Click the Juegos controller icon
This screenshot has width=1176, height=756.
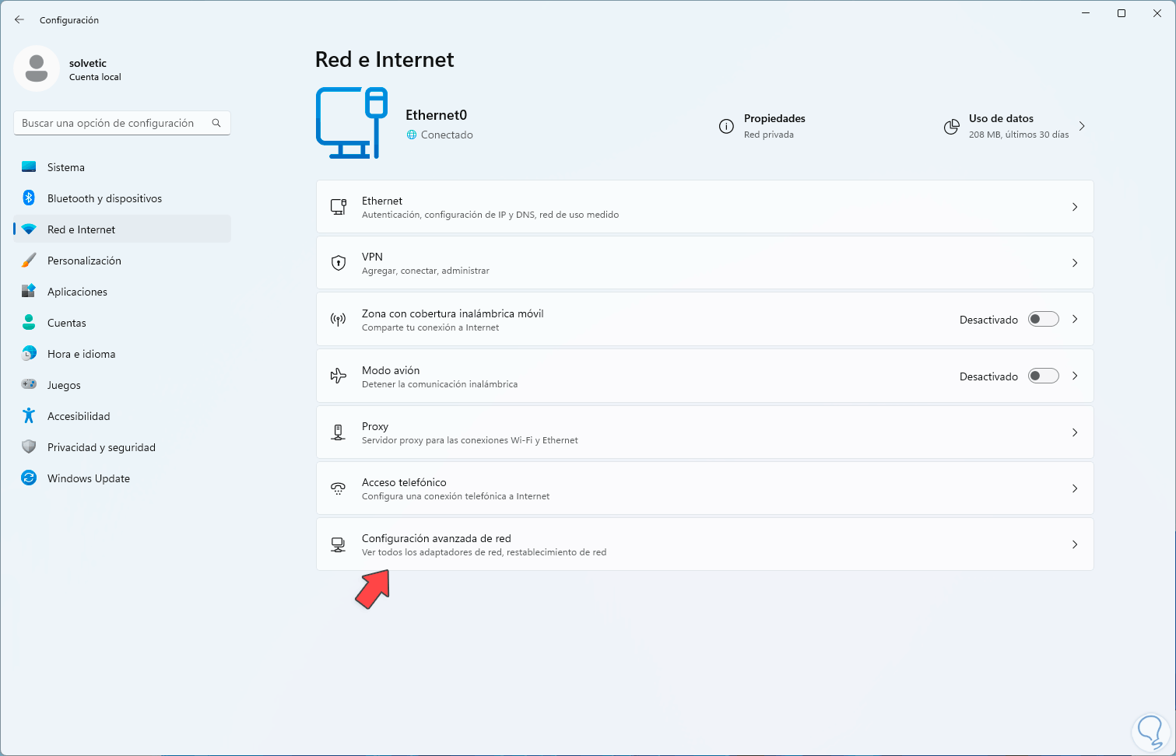pos(29,384)
